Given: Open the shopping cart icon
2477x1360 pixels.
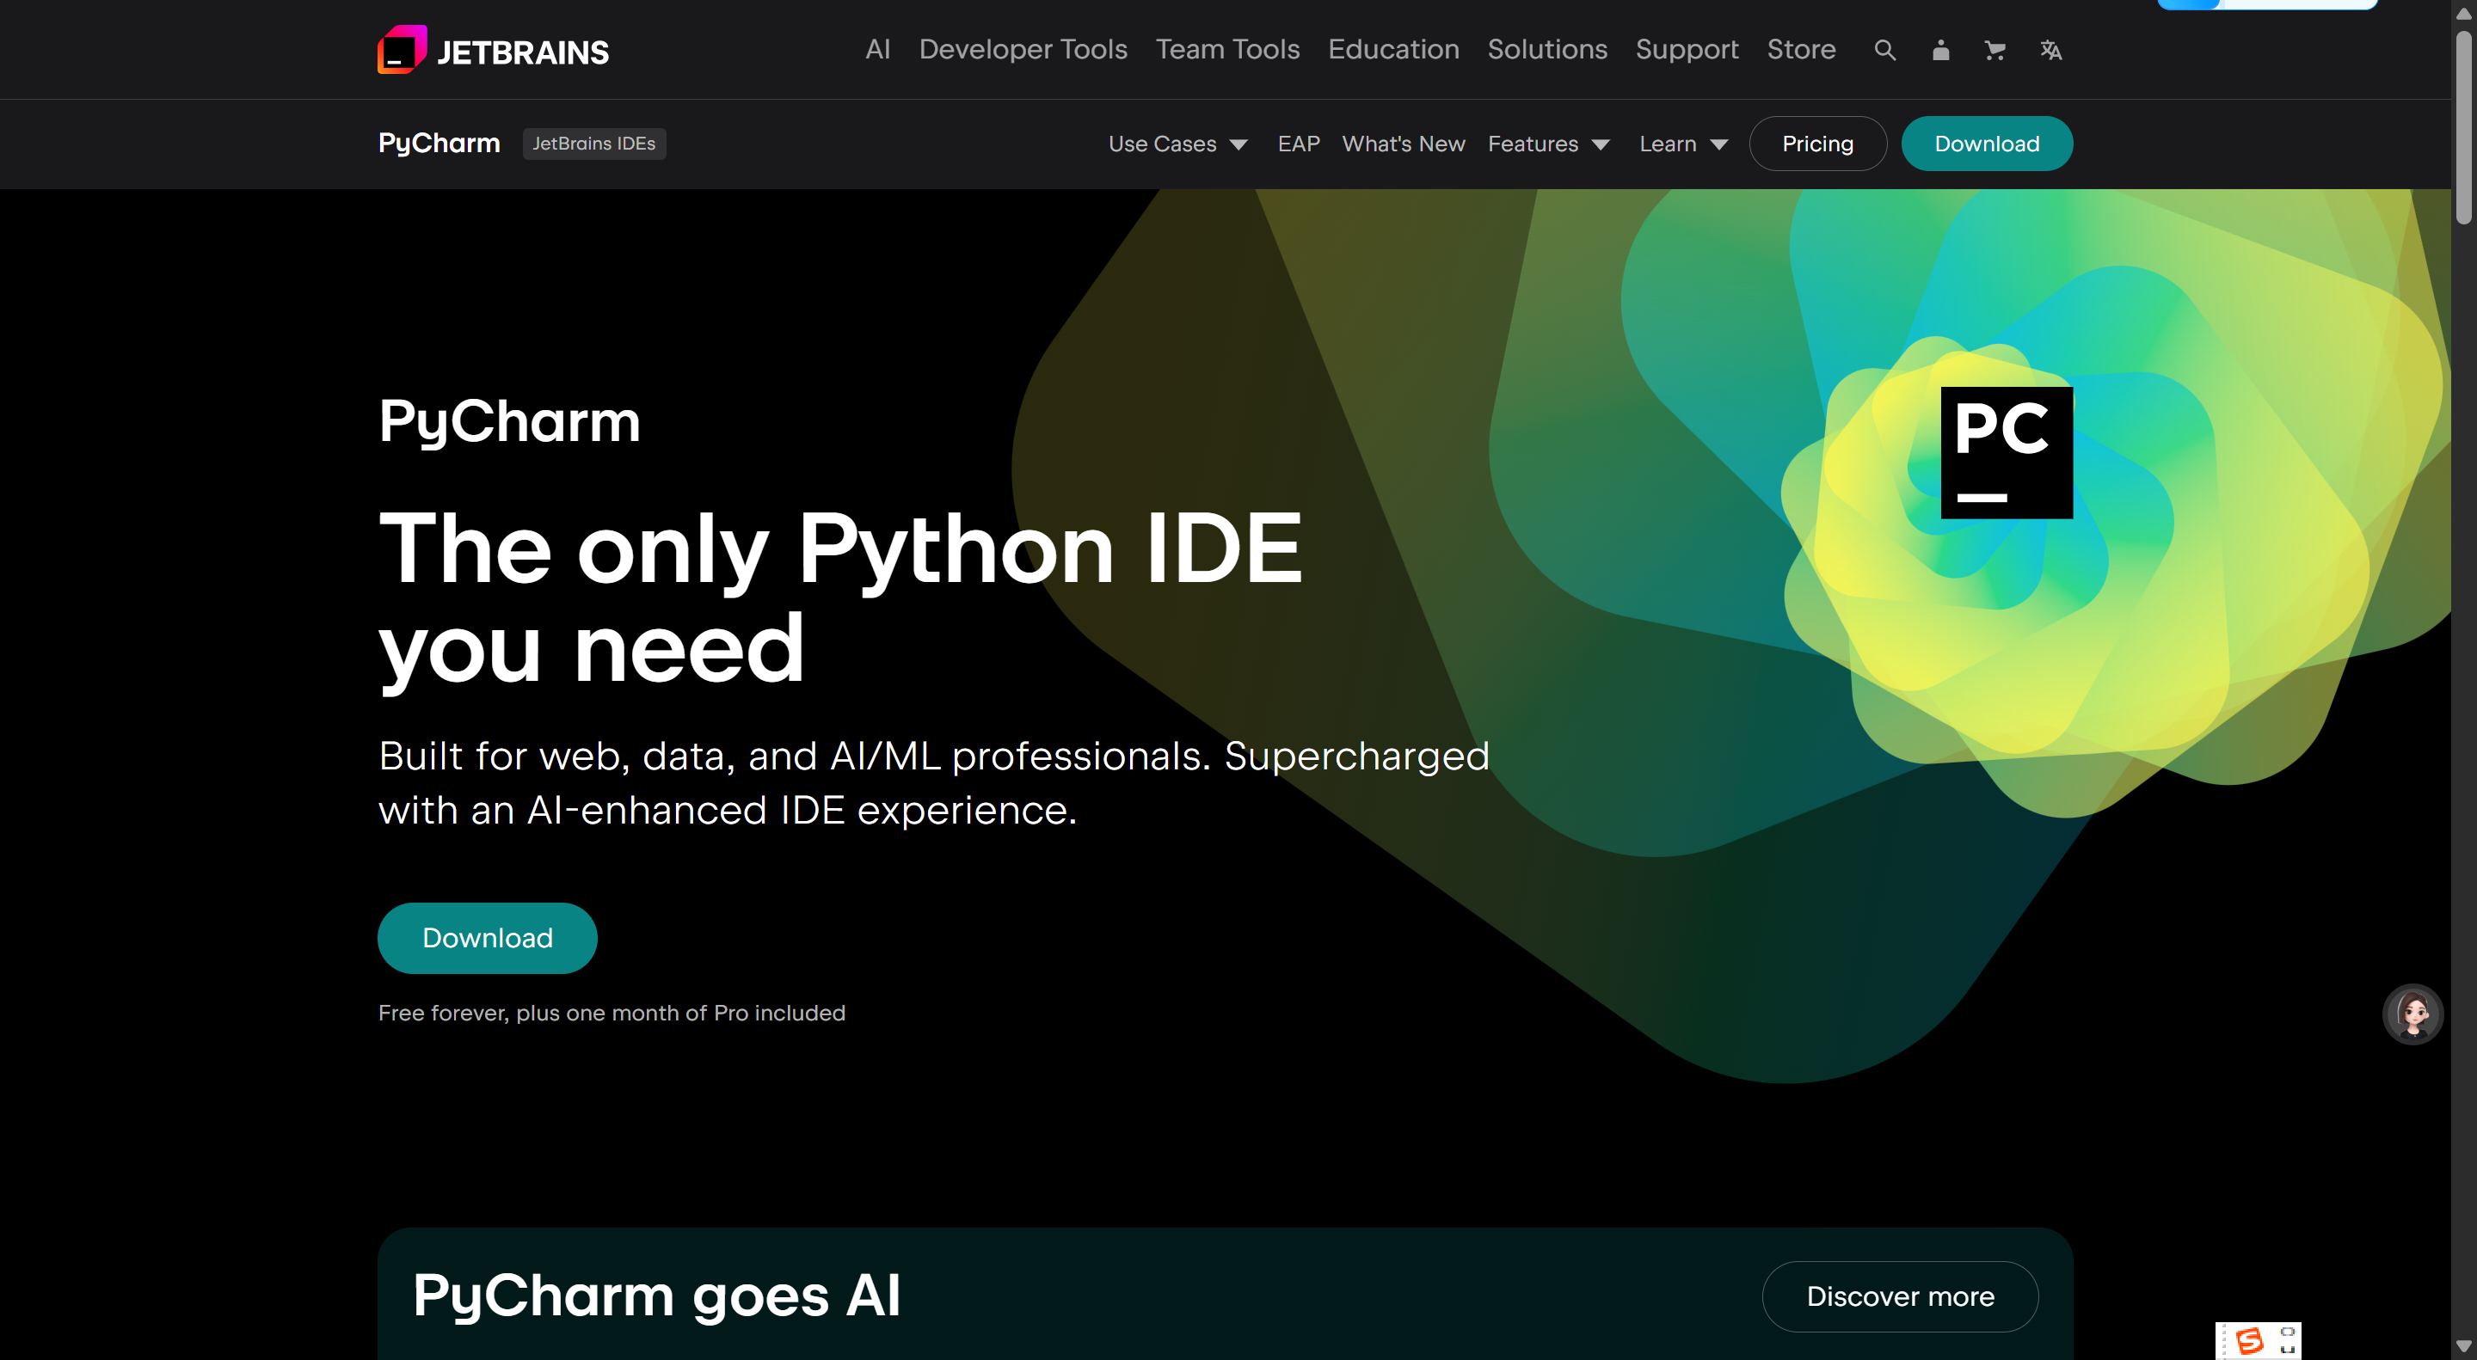Looking at the screenshot, I should (1995, 50).
